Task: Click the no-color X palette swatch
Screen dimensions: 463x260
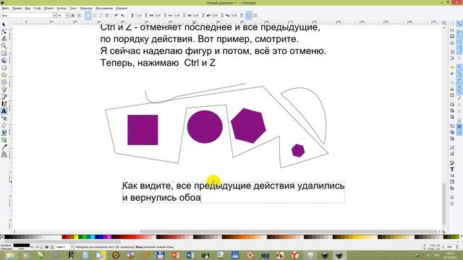Action: click(2, 237)
